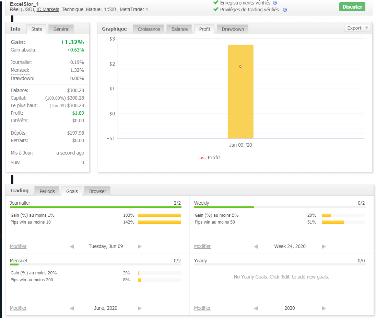Go to next day after Tuesday, Jun 09
Screen dimensions: 376x318
(140, 247)
